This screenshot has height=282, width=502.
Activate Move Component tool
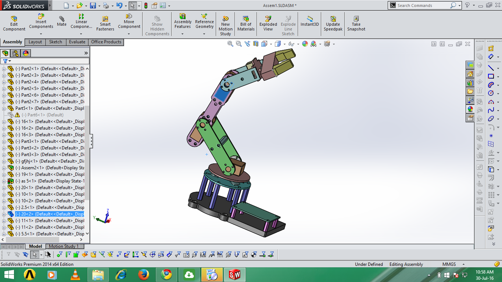[x=129, y=21]
